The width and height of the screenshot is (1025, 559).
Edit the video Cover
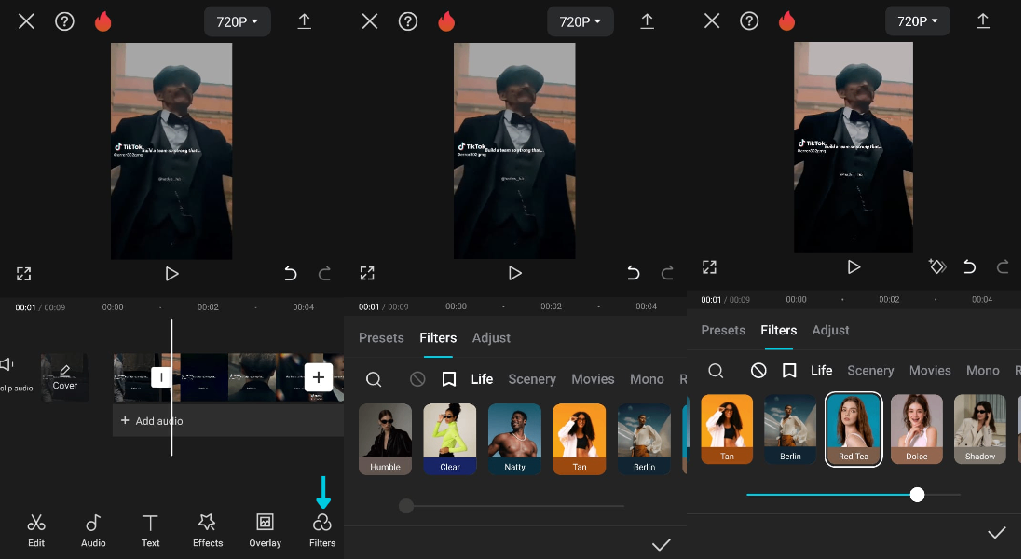[64, 377]
